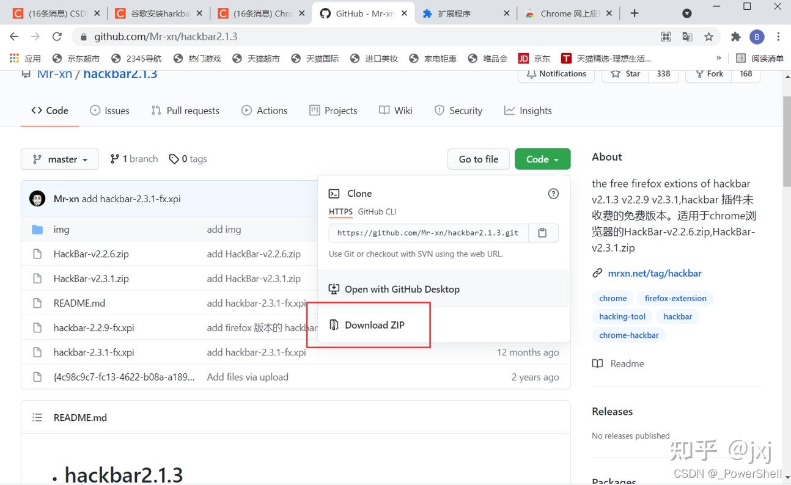Screen dimensions: 791x485
Task: Open the mrxn.net/tag/hackbar link
Action: [655, 274]
